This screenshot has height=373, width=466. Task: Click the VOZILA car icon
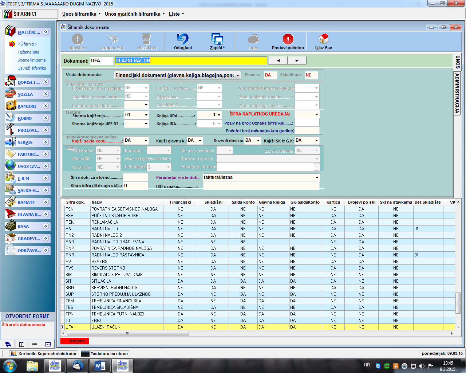point(10,94)
